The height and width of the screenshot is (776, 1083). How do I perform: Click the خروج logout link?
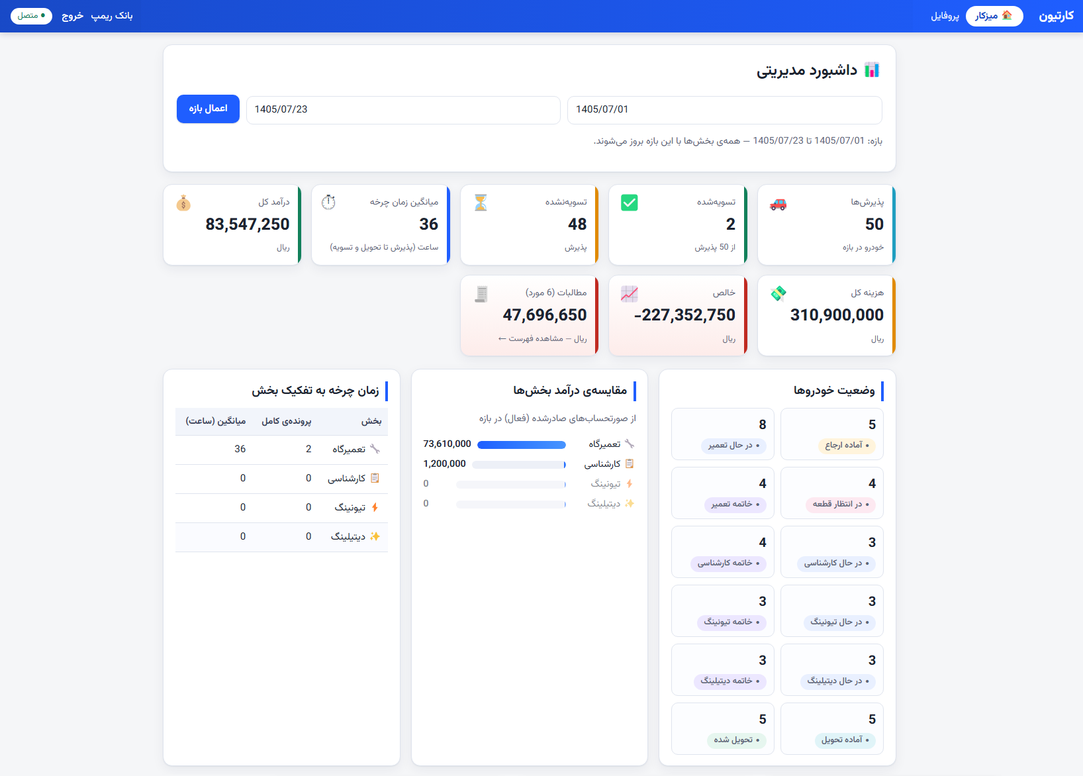coord(73,16)
